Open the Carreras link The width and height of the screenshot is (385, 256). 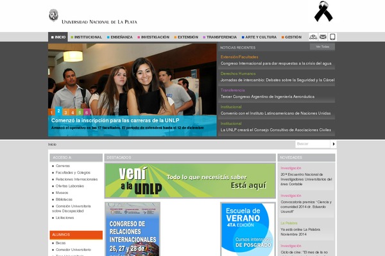pos(63,166)
